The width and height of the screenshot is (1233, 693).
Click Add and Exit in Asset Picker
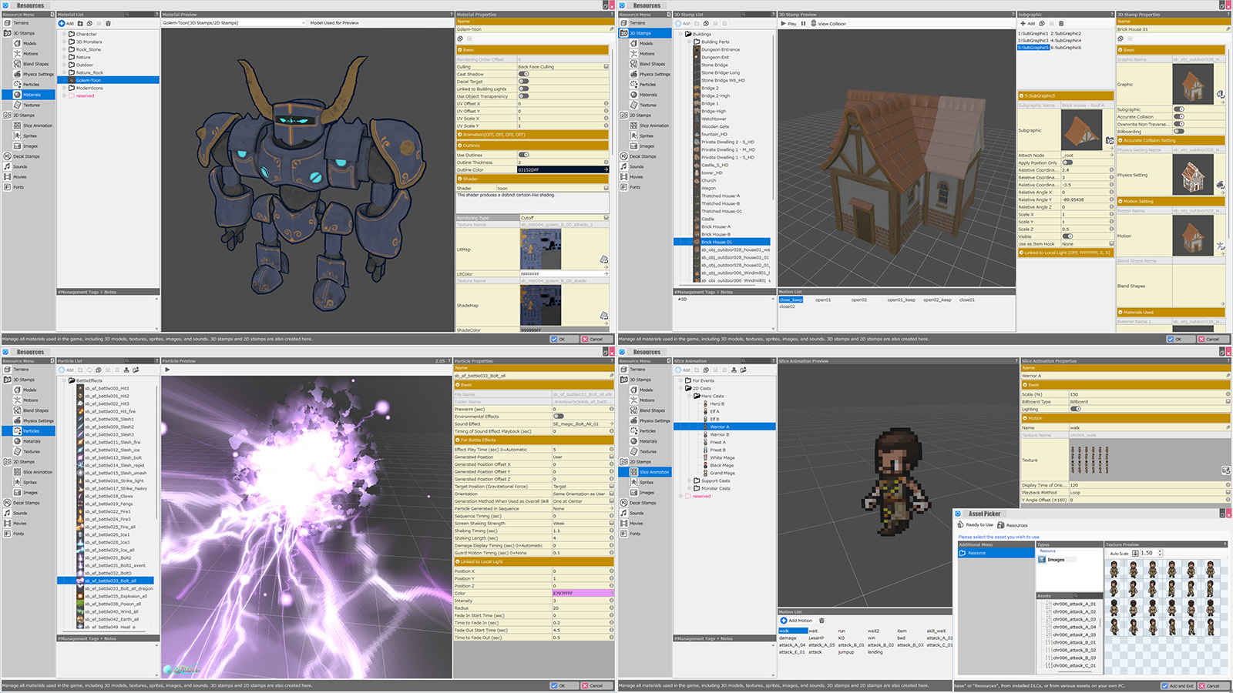click(1178, 685)
